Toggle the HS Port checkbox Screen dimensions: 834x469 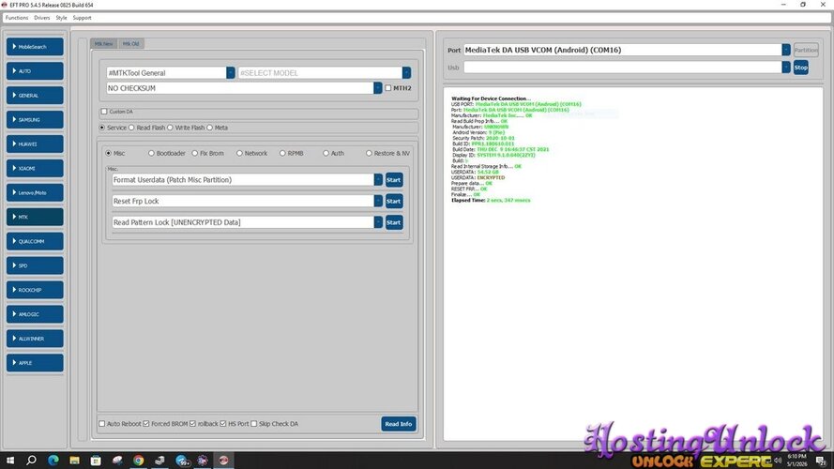pos(223,424)
